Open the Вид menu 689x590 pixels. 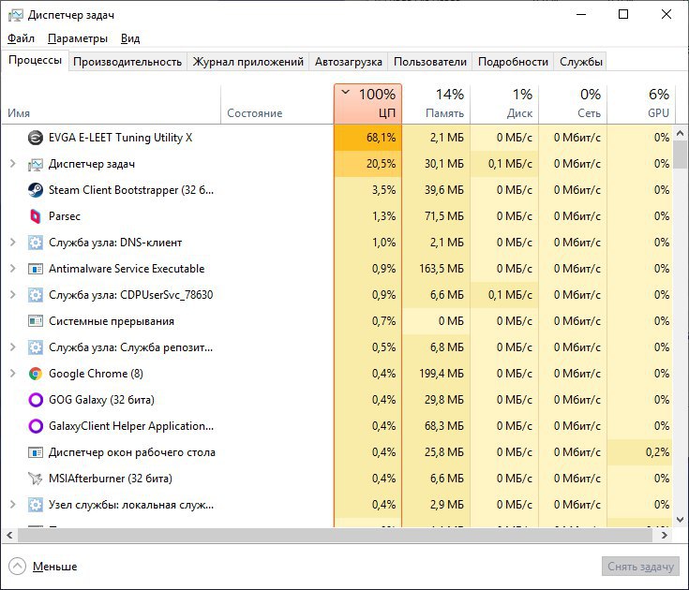point(130,38)
